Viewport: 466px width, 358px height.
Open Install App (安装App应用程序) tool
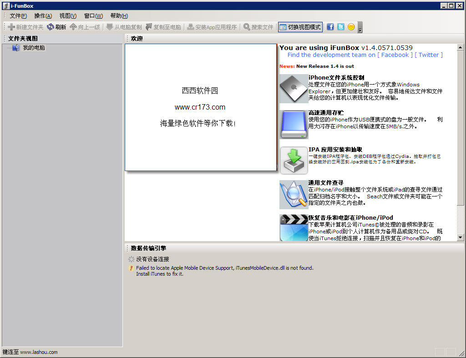tap(212, 27)
